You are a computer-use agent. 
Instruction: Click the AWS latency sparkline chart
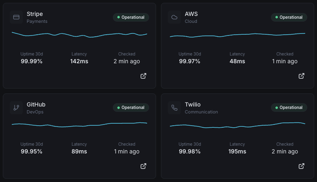(x=238, y=35)
